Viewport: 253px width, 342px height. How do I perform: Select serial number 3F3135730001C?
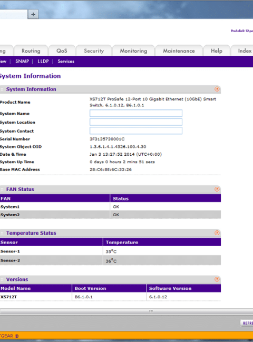coord(107,139)
